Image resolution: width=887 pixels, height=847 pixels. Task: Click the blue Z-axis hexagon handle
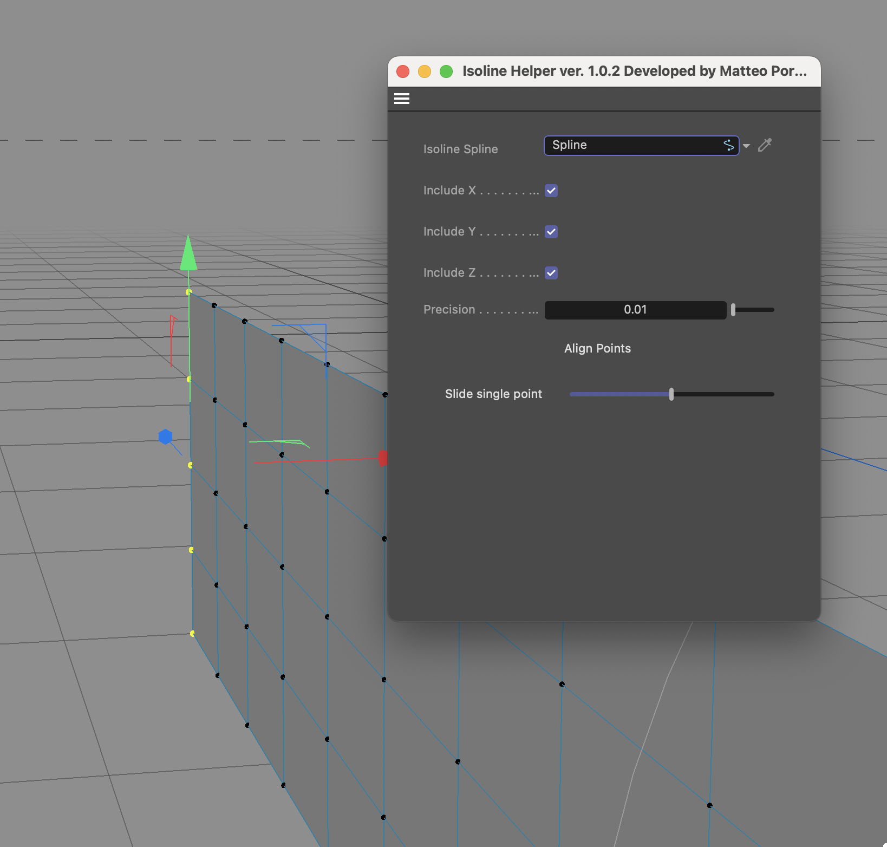[x=165, y=436]
